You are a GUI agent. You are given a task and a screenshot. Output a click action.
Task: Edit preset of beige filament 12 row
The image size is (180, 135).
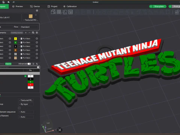click(37, 58)
